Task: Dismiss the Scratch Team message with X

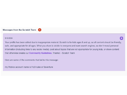Action: coord(121,38)
